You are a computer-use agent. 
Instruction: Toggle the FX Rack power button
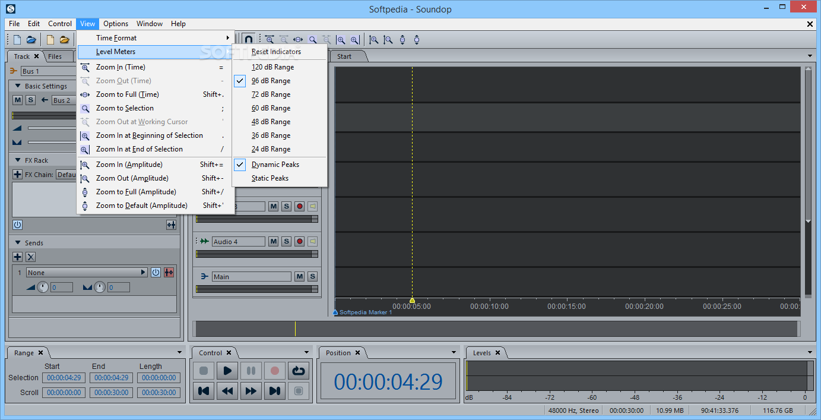click(x=17, y=225)
